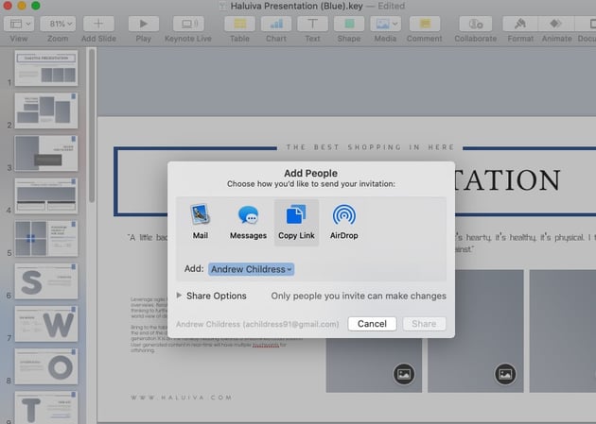Click the Cancel button
The image size is (596, 424).
[372, 324]
